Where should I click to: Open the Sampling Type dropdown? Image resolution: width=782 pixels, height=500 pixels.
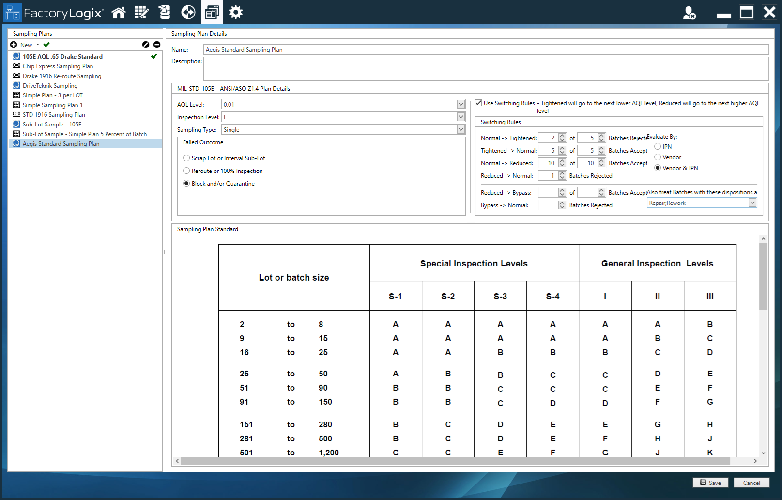coord(461,129)
